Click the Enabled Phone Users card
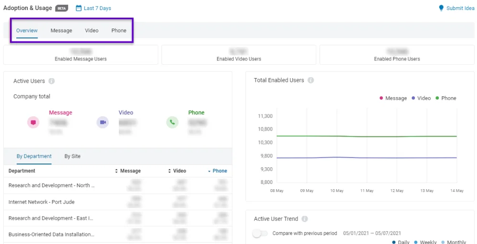477x244 pixels. [x=397, y=55]
